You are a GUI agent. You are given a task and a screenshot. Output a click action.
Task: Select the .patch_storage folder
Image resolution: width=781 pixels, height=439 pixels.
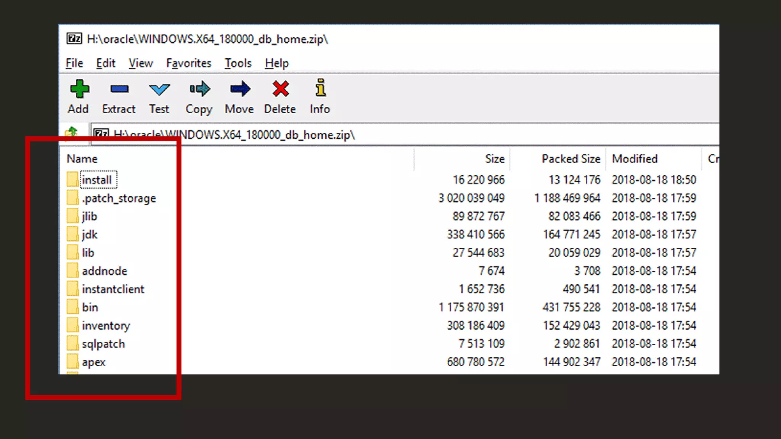coord(119,198)
